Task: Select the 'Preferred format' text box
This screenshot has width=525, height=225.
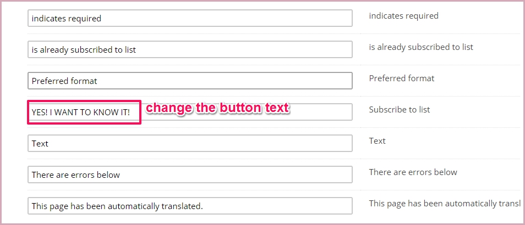Action: click(190, 81)
